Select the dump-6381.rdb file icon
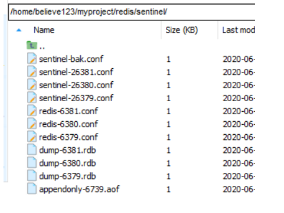This screenshot has width=284, height=213. click(x=32, y=149)
